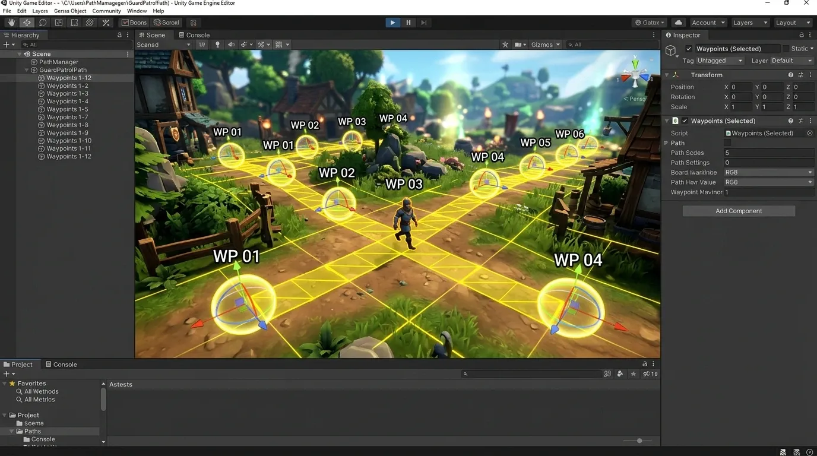The height and width of the screenshot is (456, 817).
Task: Open the Board RGB dropdown
Action: pyautogui.click(x=769, y=172)
